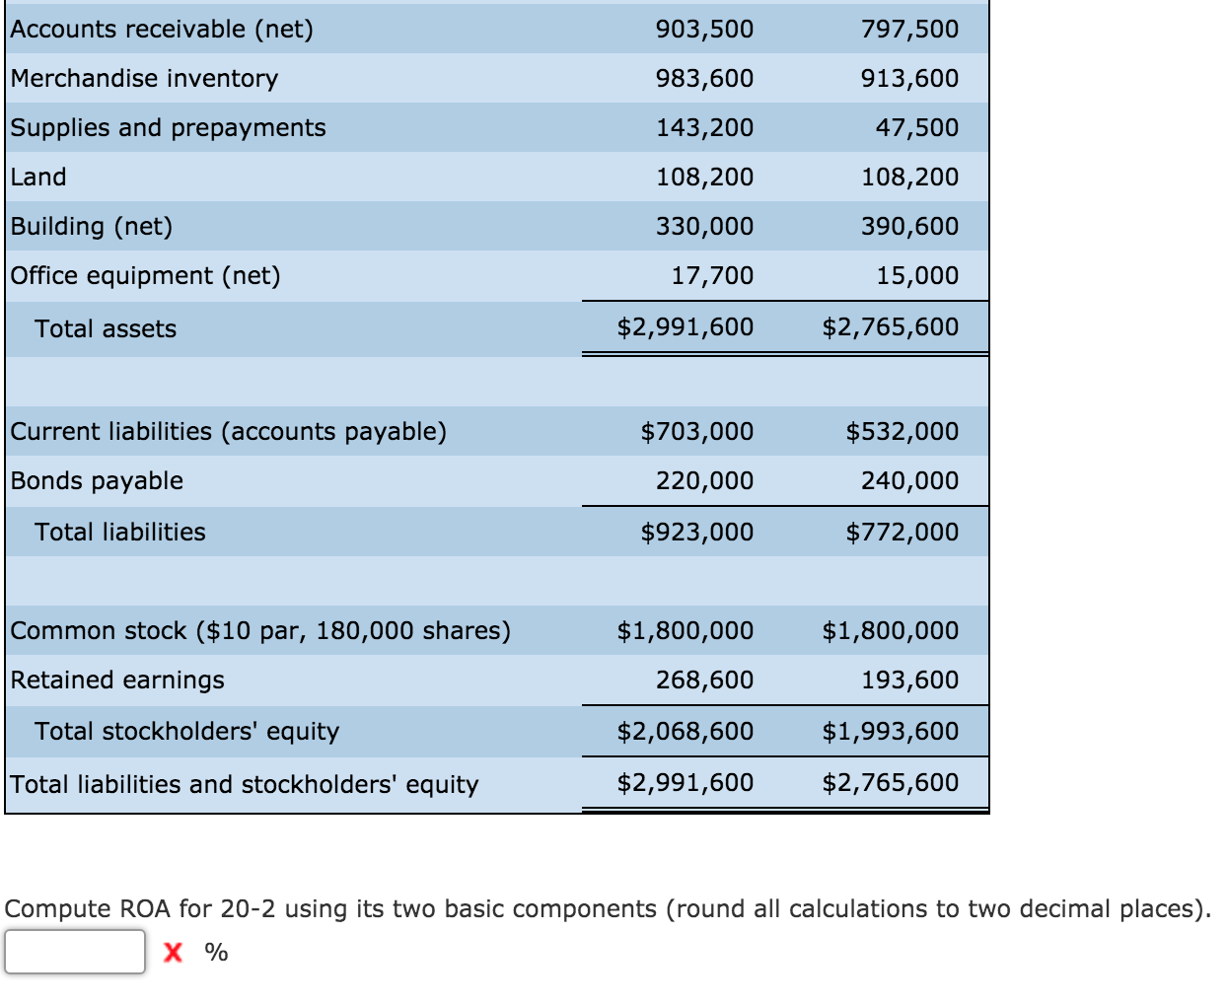
Task: Click the Total liabilities figure $923,000
Action: pyautogui.click(x=703, y=532)
